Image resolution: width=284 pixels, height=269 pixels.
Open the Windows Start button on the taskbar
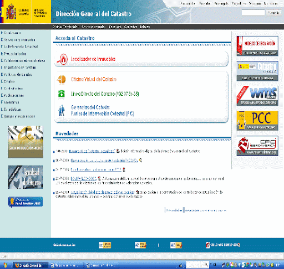pos(5,265)
